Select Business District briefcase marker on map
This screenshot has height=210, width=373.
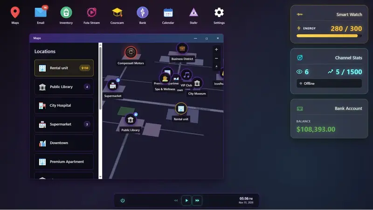pyautogui.click(x=182, y=48)
